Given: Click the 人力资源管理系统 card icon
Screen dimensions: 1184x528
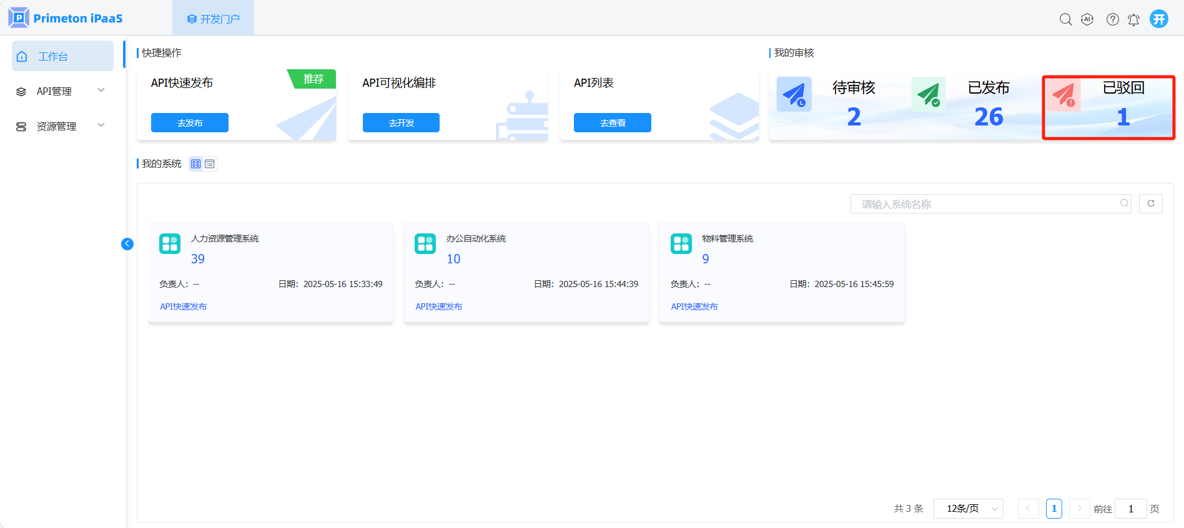Looking at the screenshot, I should coord(170,243).
